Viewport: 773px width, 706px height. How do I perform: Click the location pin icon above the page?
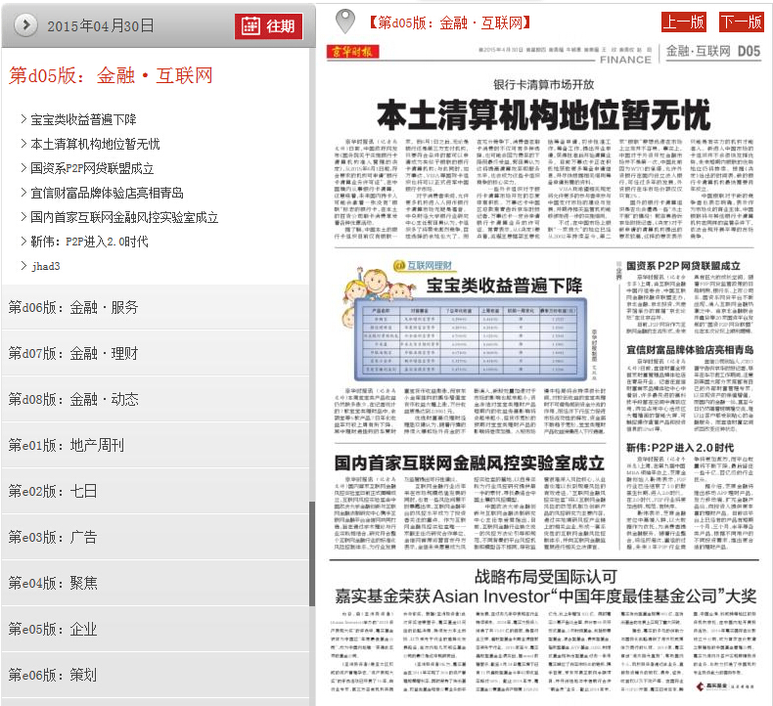tap(345, 22)
